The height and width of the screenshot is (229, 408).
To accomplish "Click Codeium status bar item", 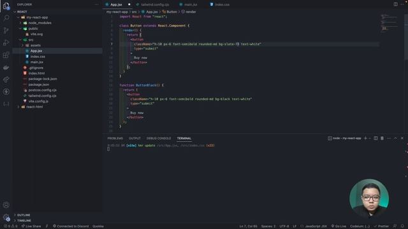I will (x=360, y=226).
